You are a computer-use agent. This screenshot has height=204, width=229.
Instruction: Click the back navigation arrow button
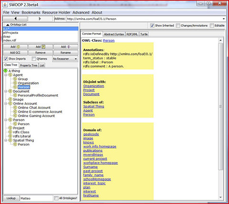coord(15,19)
